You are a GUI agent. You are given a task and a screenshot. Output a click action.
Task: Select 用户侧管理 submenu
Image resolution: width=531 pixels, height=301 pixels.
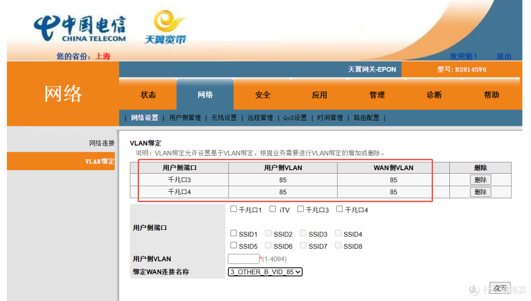point(185,118)
